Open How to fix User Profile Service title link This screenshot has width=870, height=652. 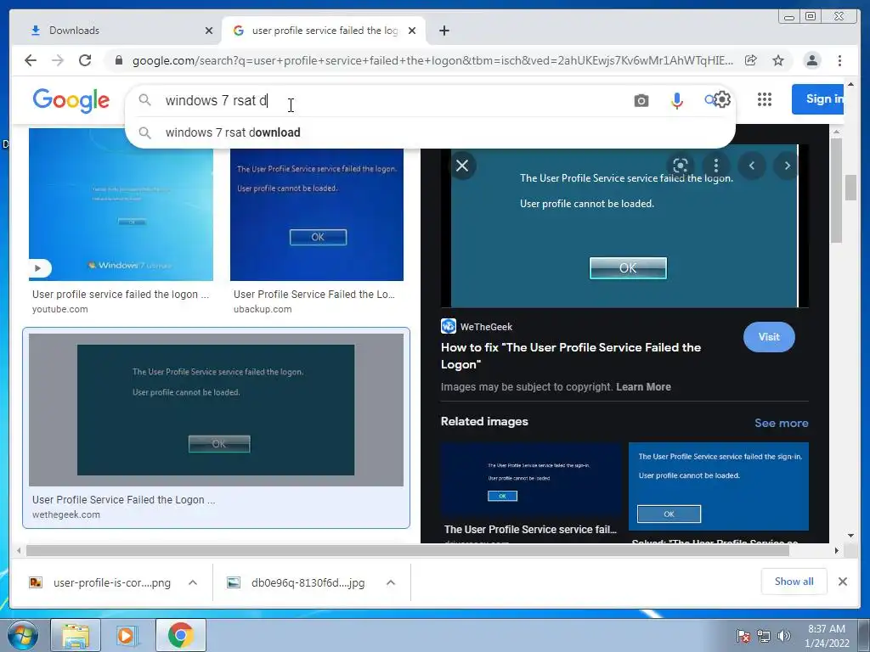(x=571, y=356)
